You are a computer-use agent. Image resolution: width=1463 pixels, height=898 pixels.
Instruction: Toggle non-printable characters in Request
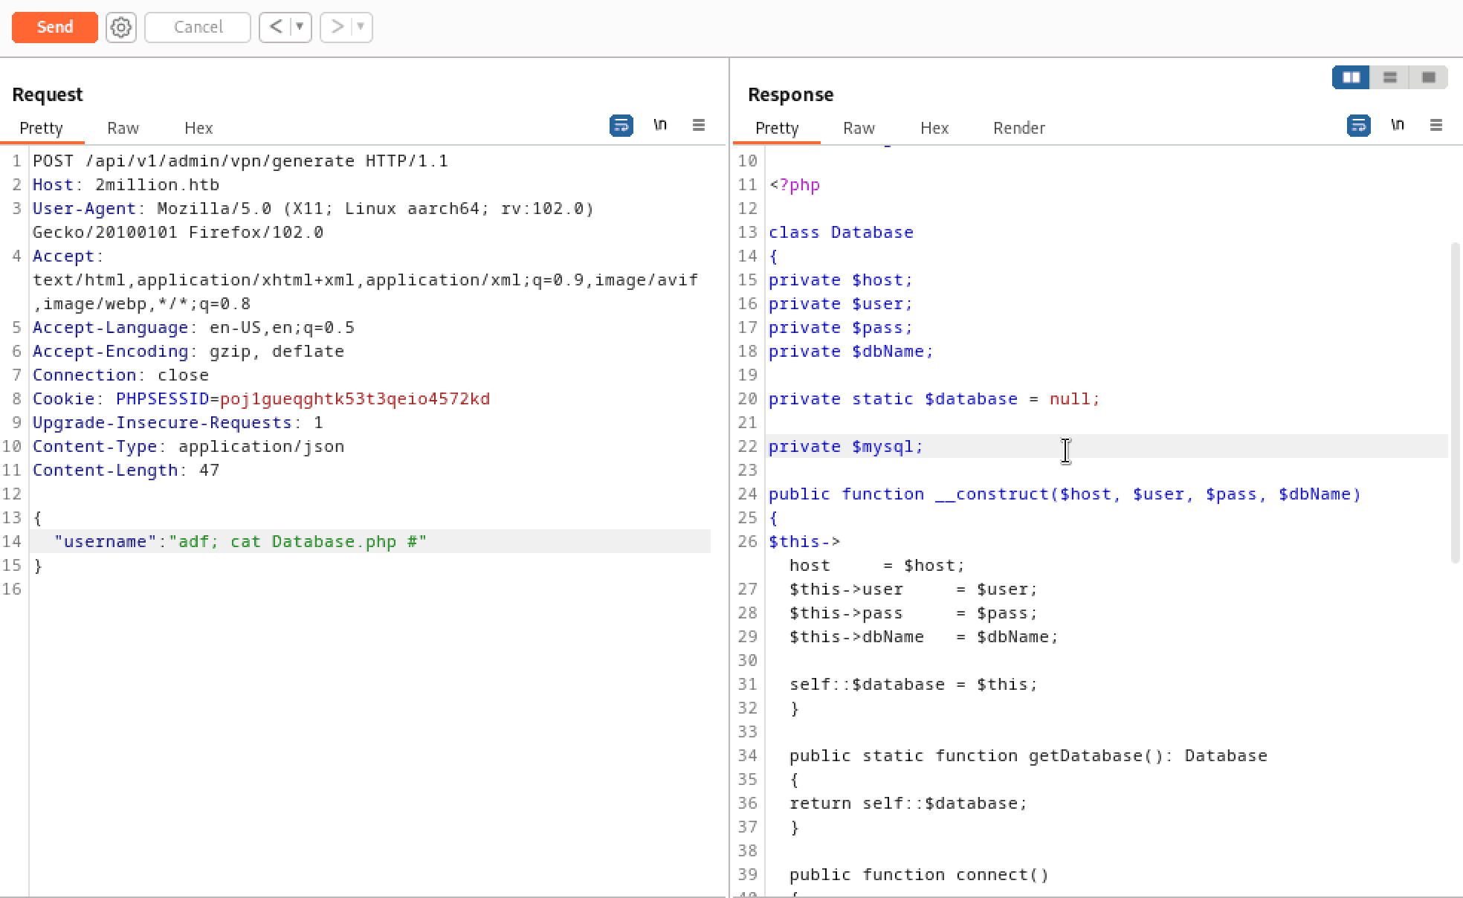coord(660,126)
